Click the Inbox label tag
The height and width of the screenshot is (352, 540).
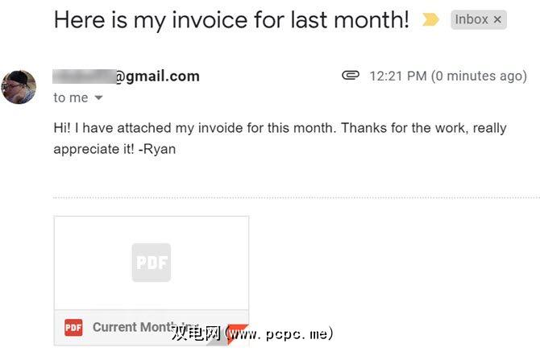[471, 19]
